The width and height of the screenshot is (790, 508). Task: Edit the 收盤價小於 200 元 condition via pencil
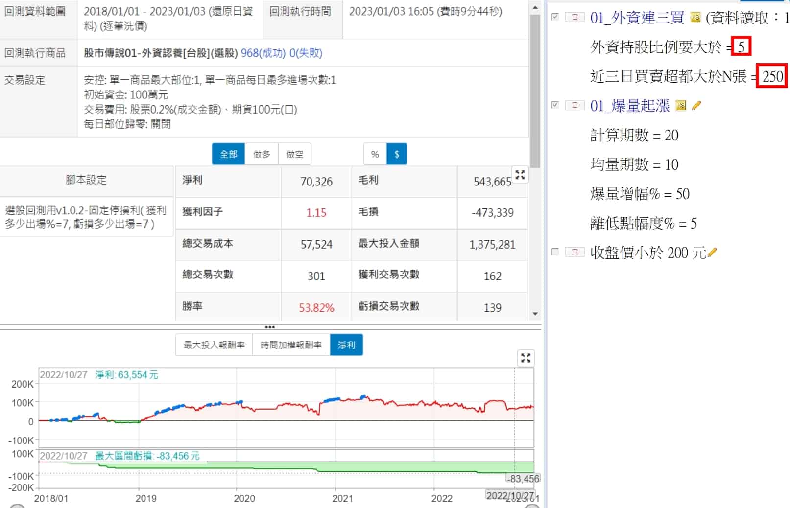coord(713,253)
